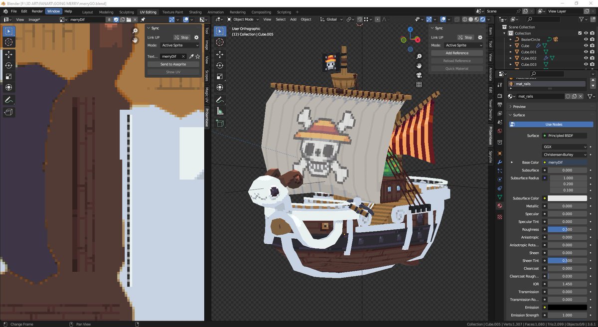Image resolution: width=598 pixels, height=327 pixels.
Task: Open the Pribambase sidebar tab in the 3D viewport
Action: click(x=490, y=135)
